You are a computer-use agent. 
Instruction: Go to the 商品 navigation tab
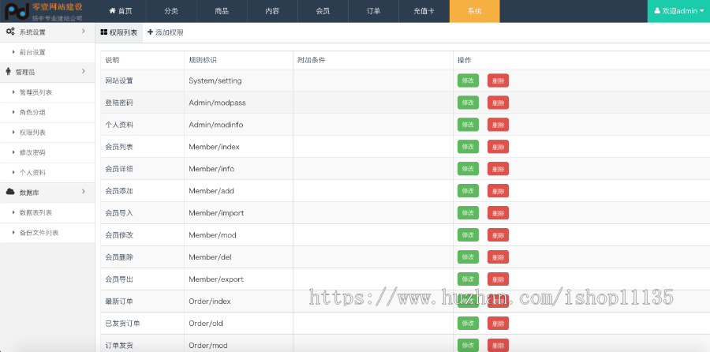222,11
